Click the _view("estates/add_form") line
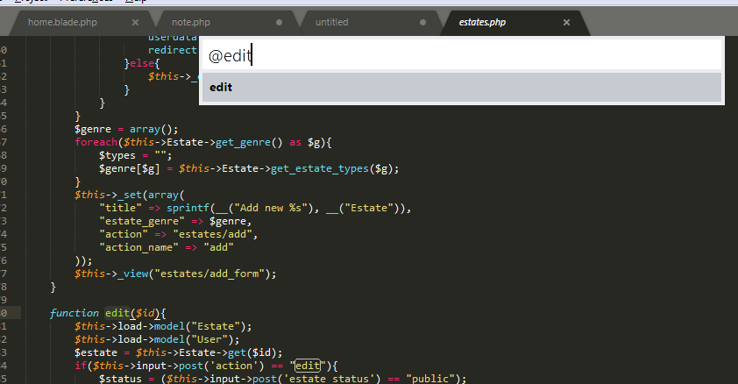The height and width of the screenshot is (384, 738). [175, 274]
